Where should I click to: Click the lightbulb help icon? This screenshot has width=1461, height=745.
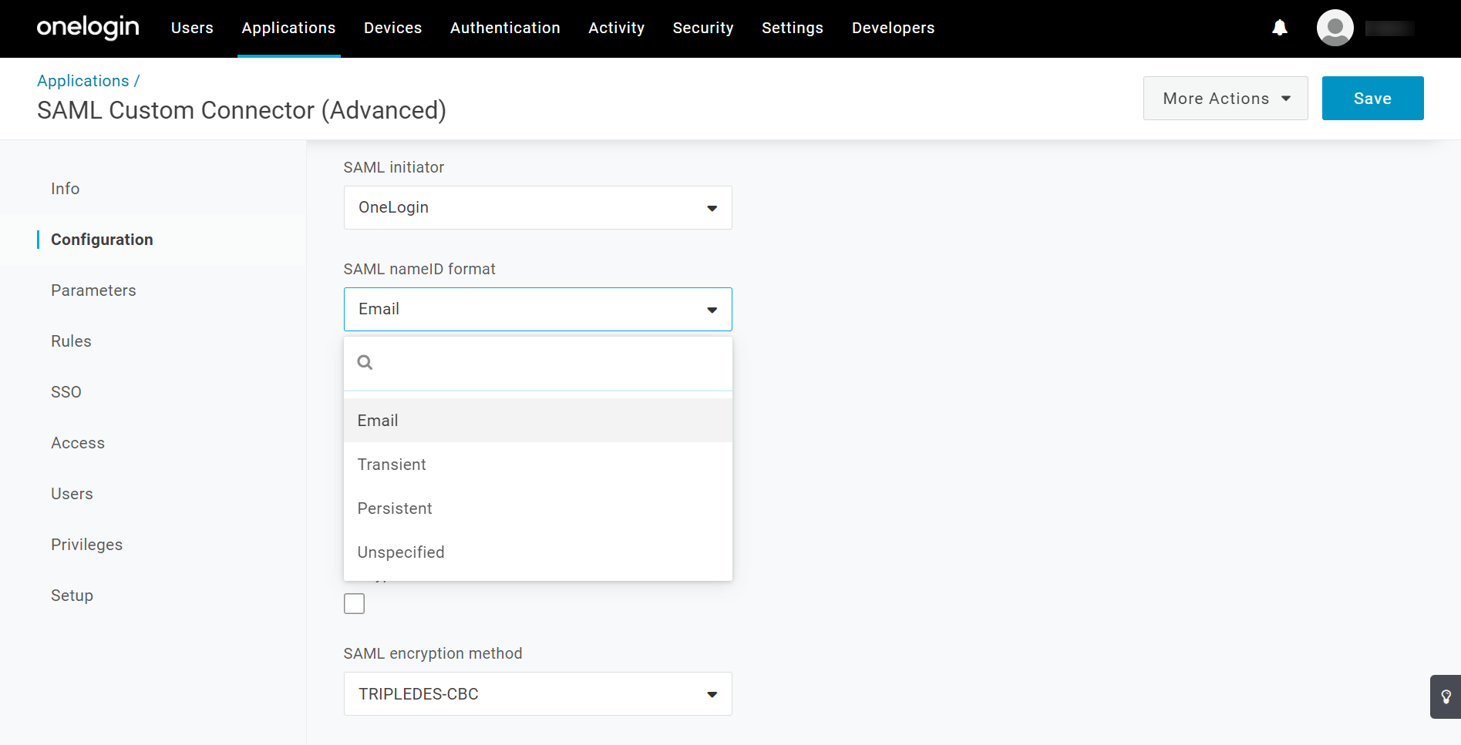(x=1446, y=696)
